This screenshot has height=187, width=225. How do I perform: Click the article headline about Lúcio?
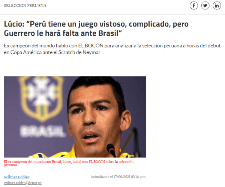[x=96, y=29]
